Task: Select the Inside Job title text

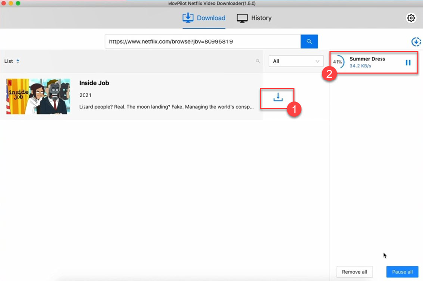Action: click(94, 83)
